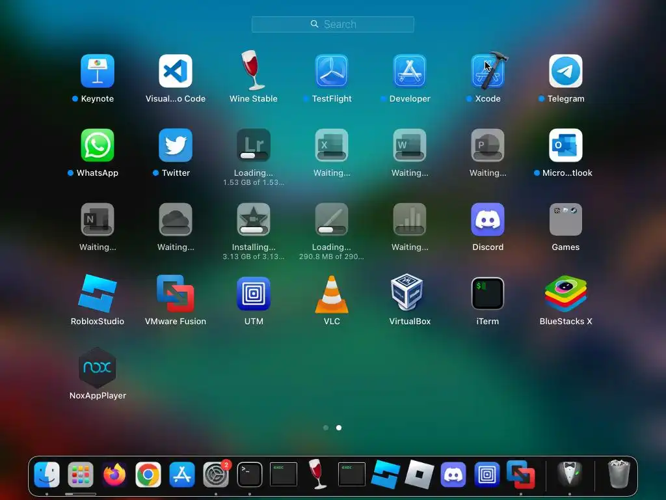The image size is (666, 500).
Task: Click the waiting OneNote icon
Action: click(98, 219)
